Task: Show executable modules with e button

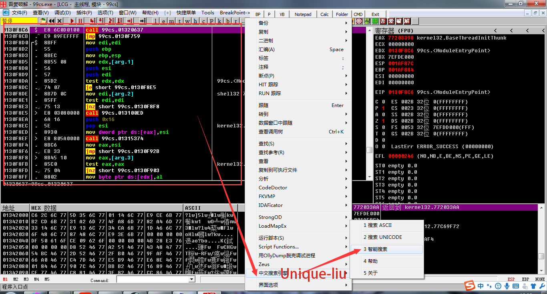Action: point(163,21)
